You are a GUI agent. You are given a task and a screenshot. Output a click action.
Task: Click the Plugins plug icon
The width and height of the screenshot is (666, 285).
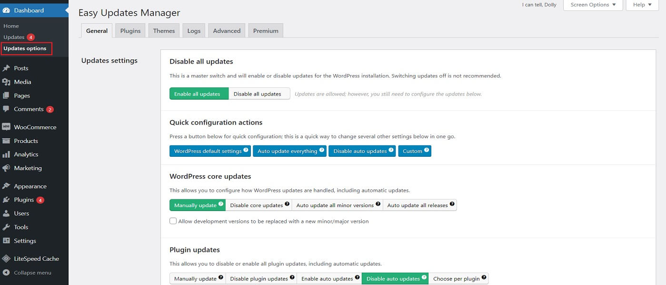(x=6, y=199)
